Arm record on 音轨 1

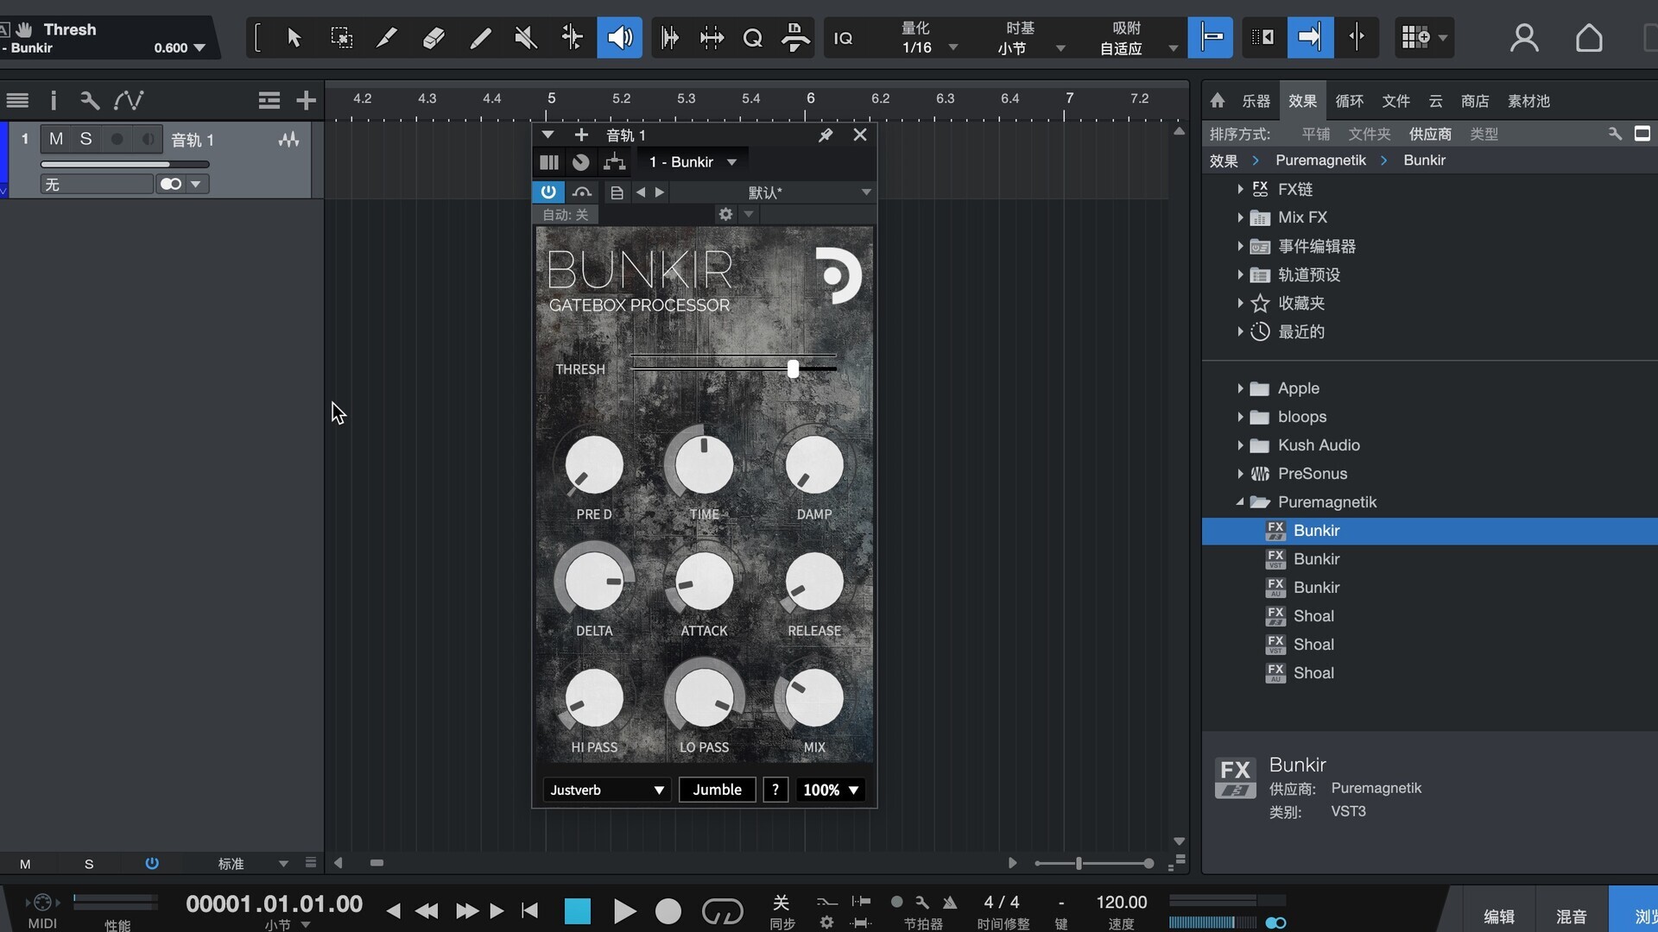[x=117, y=139]
